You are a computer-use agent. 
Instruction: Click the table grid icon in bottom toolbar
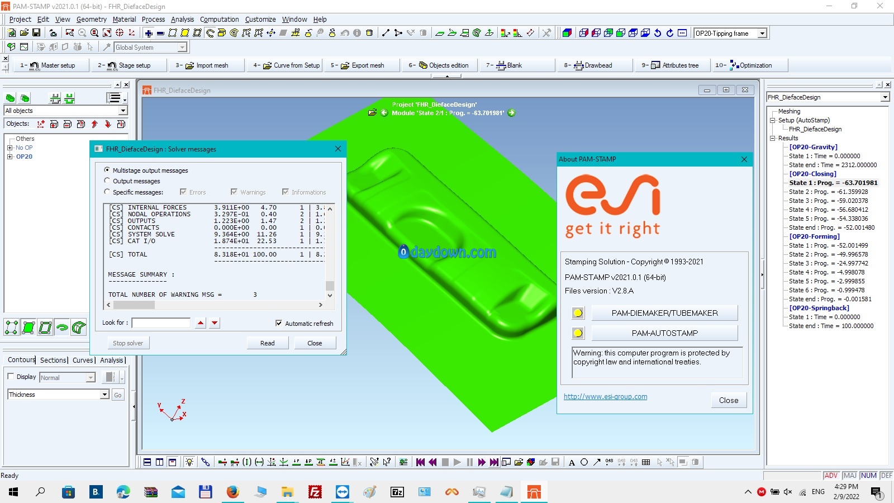646,462
